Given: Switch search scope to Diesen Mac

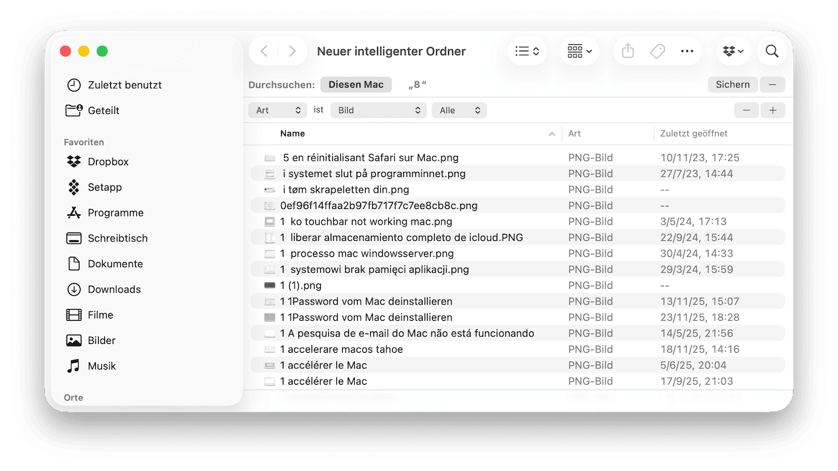Looking at the screenshot, I should pos(356,84).
